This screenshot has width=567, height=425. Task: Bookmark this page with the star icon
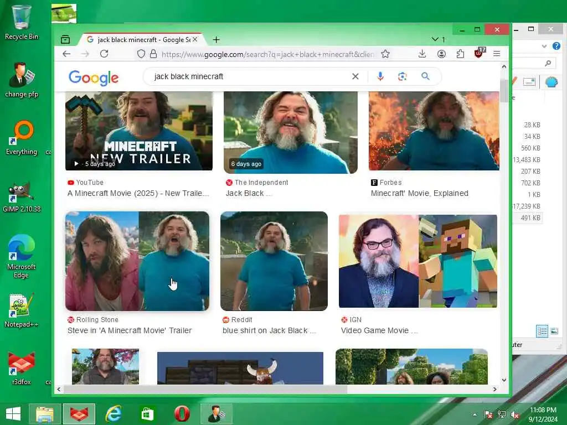pyautogui.click(x=385, y=54)
